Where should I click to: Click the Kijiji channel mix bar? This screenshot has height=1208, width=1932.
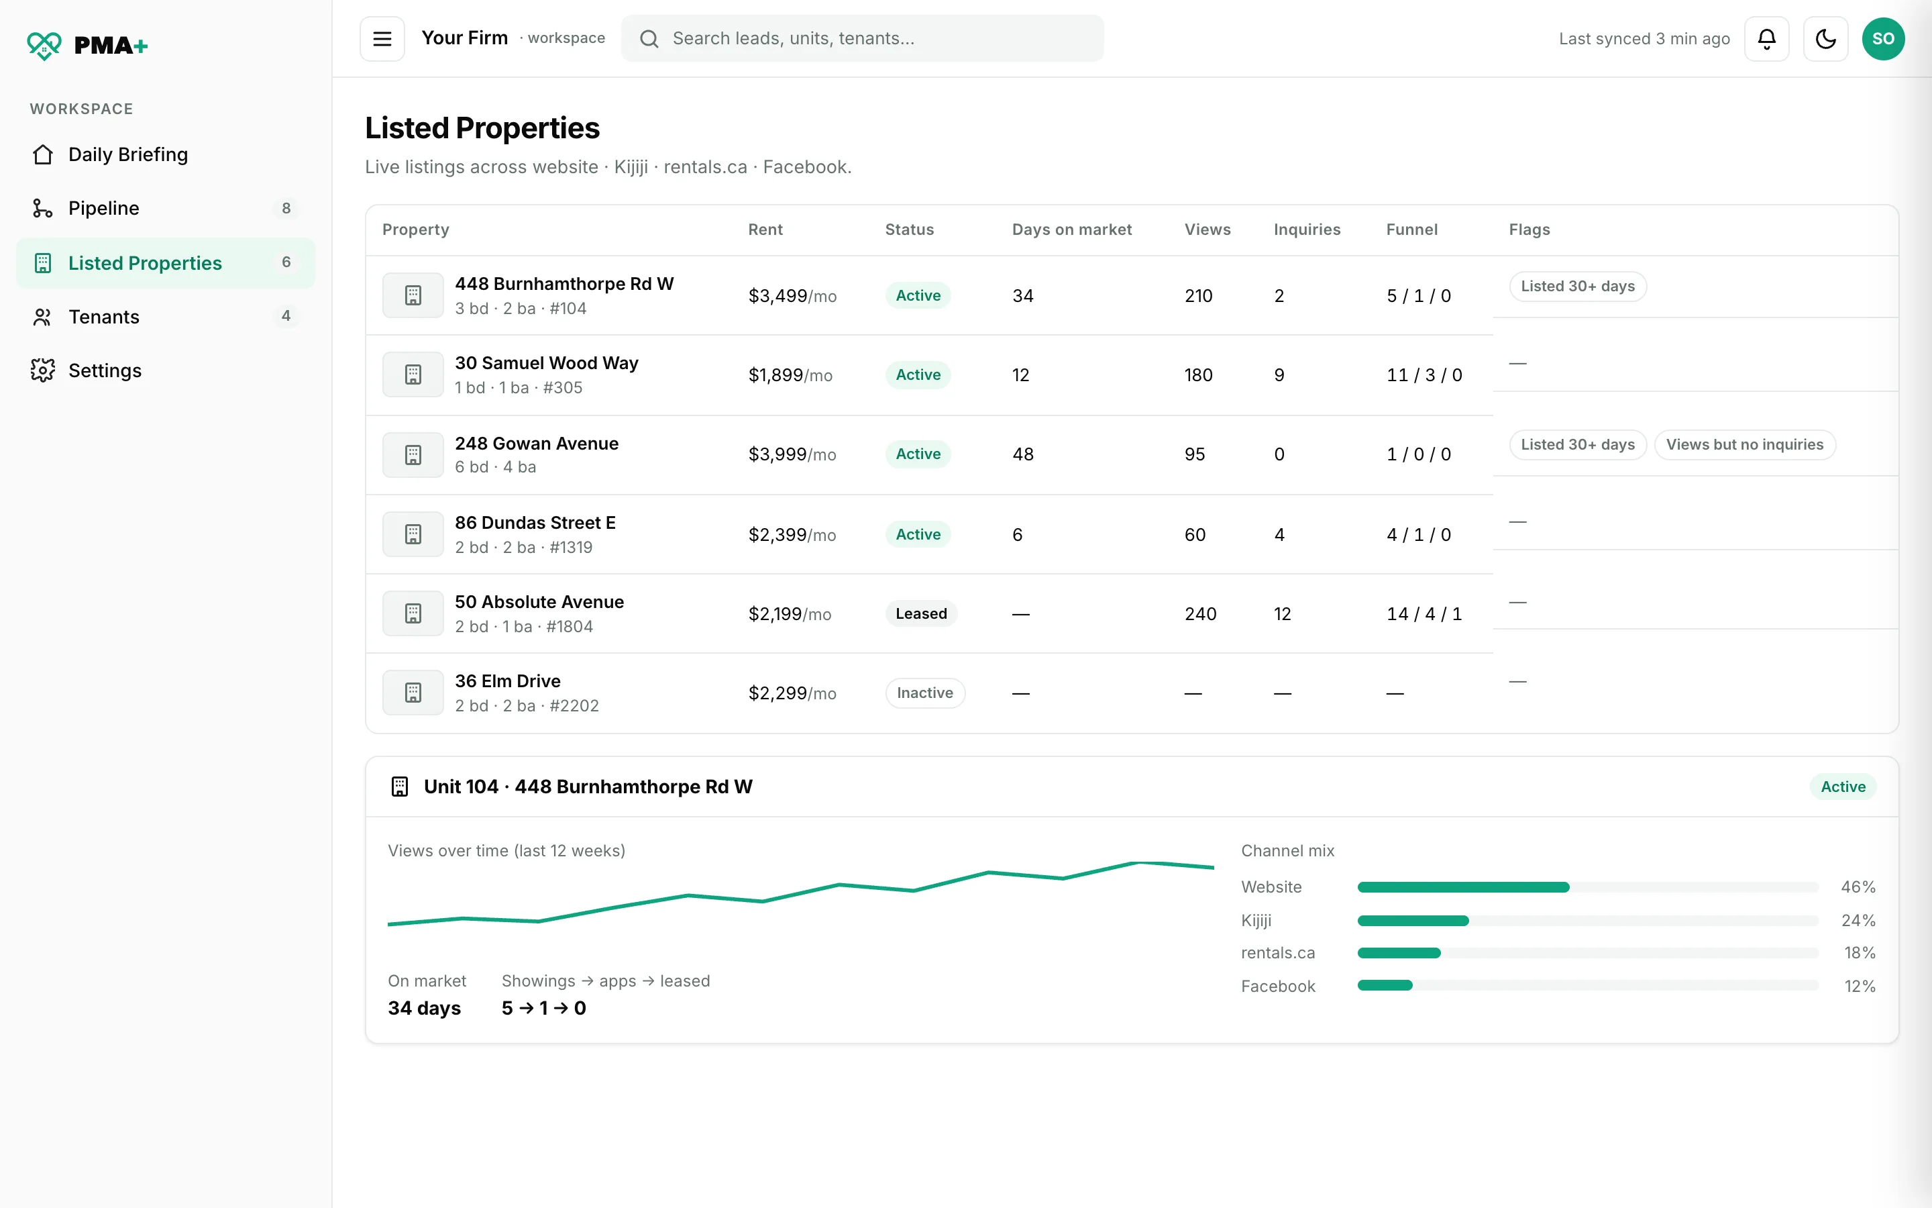tap(1587, 920)
